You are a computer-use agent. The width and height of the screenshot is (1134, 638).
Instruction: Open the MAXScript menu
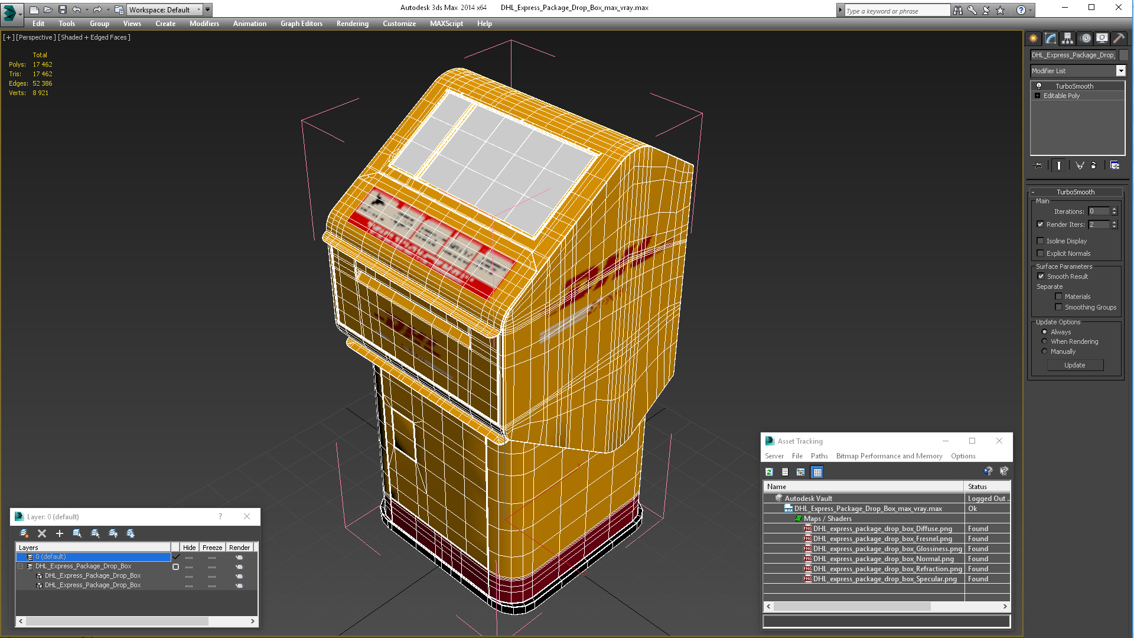point(447,24)
